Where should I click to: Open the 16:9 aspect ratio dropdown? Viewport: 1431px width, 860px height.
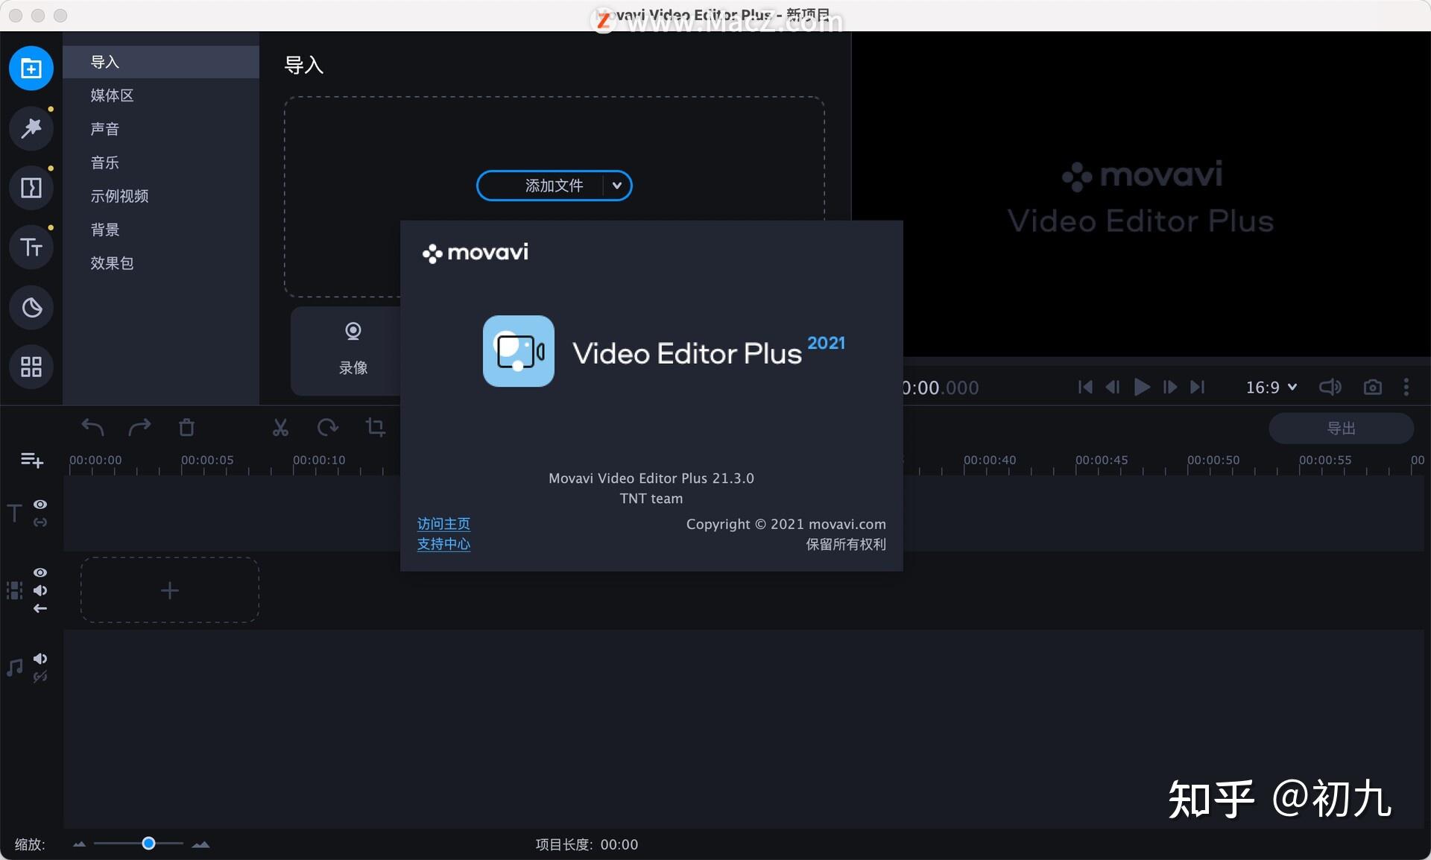[1272, 387]
